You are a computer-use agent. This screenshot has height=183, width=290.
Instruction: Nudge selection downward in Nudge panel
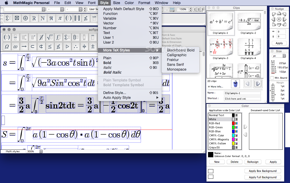[279, 24]
